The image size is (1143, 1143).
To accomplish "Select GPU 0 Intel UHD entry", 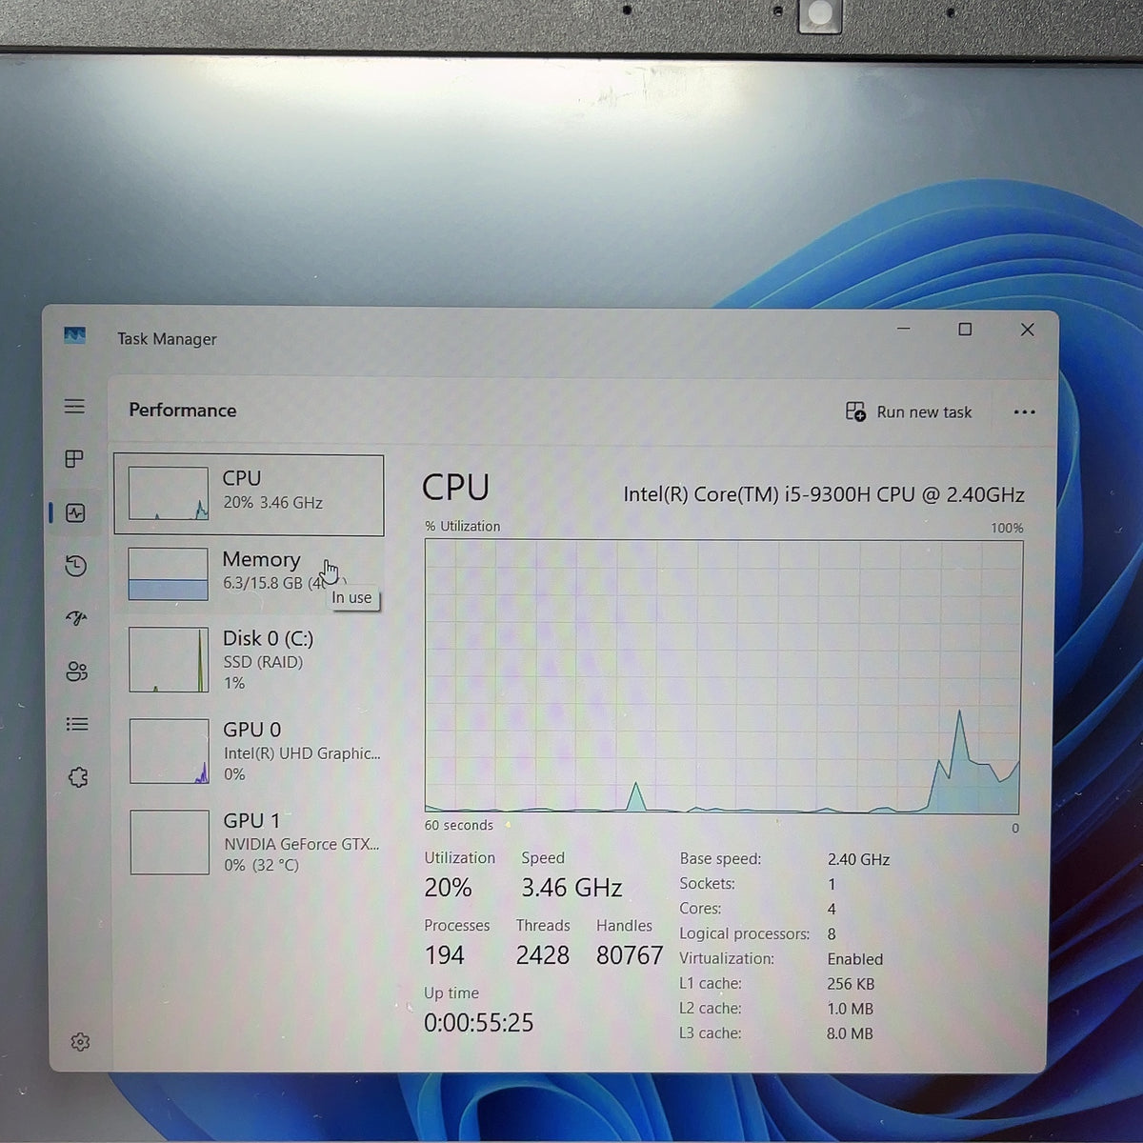I will pos(249,752).
